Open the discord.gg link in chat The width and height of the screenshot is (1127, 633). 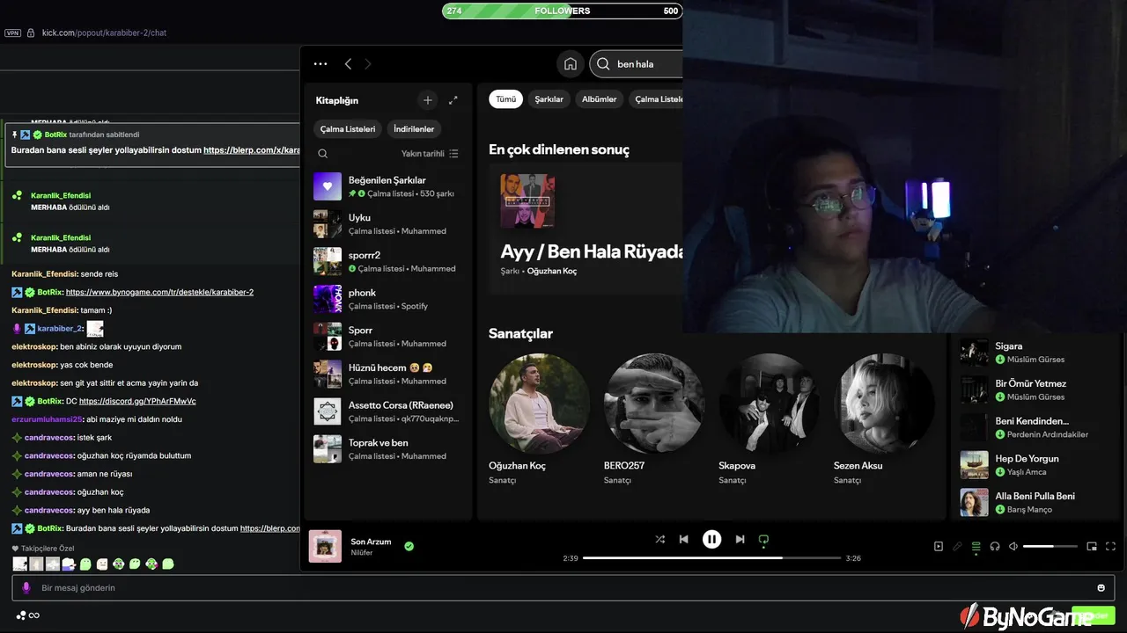pos(137,401)
